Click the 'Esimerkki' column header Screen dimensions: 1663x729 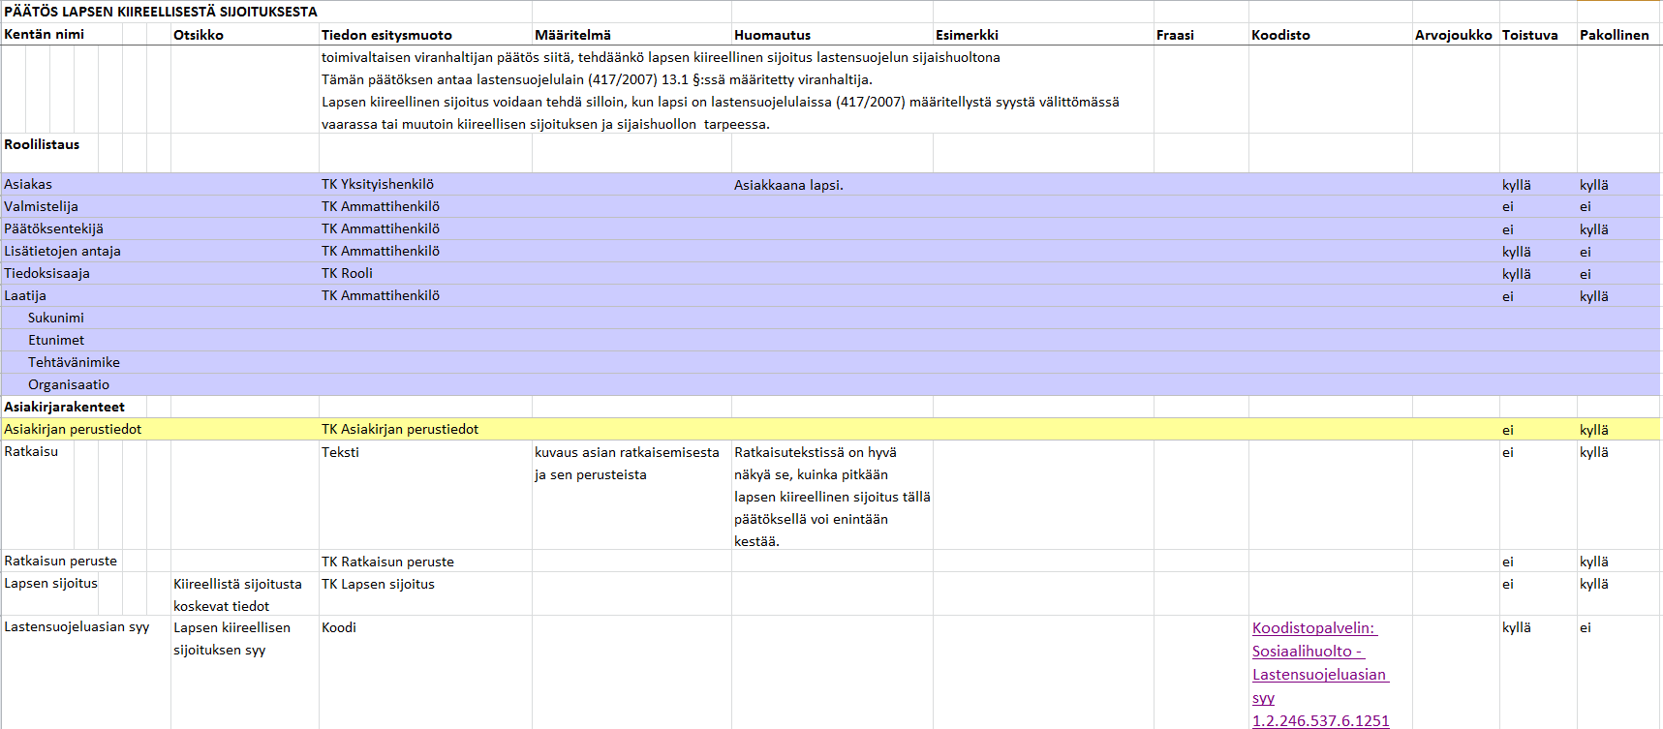click(x=967, y=35)
